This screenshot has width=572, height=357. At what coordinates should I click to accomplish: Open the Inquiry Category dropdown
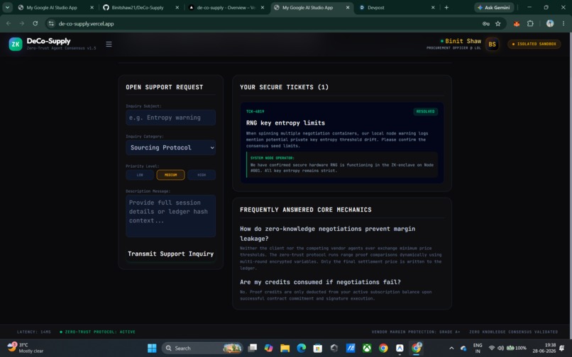(x=171, y=147)
